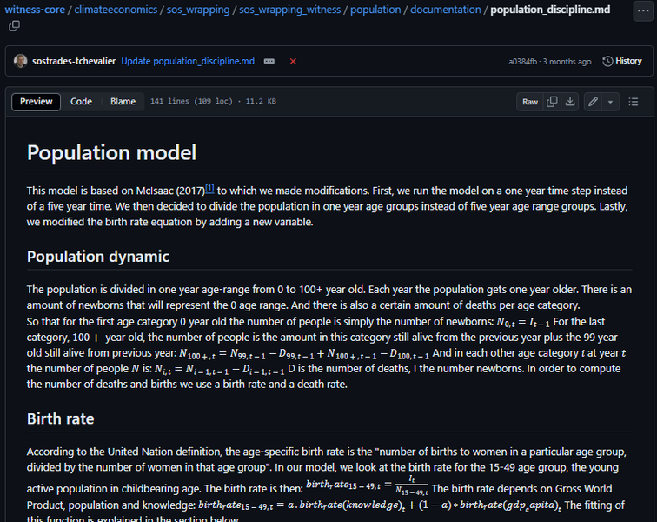Open the document outline list icon
The width and height of the screenshot is (657, 522).
click(634, 102)
